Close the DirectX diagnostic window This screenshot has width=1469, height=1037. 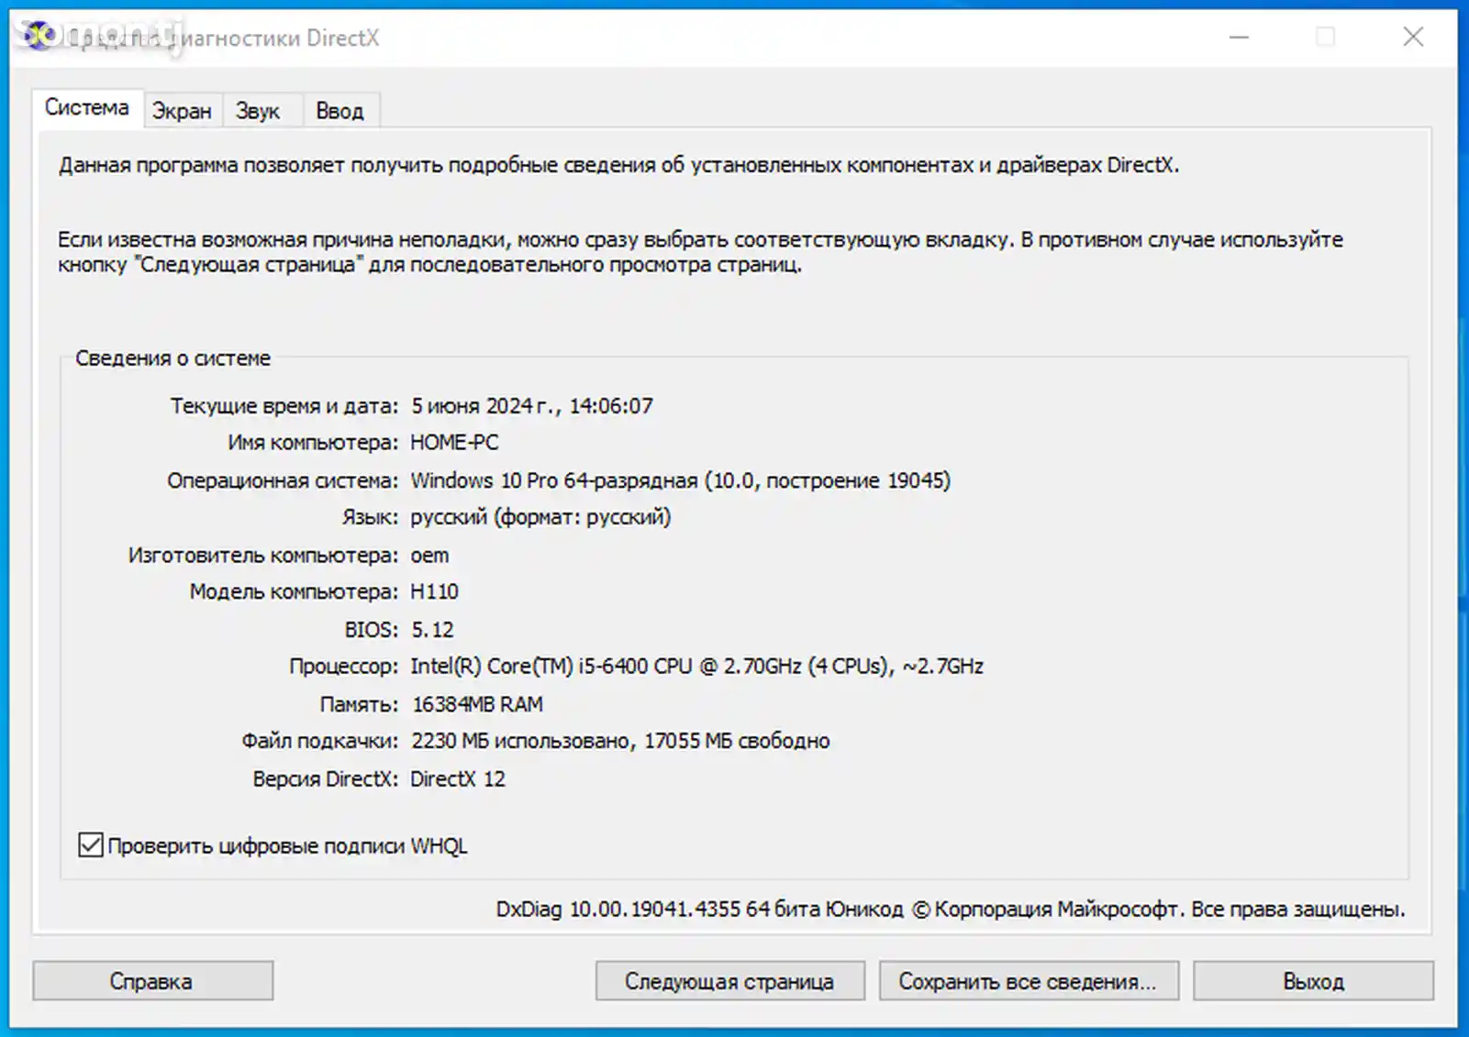[1413, 37]
